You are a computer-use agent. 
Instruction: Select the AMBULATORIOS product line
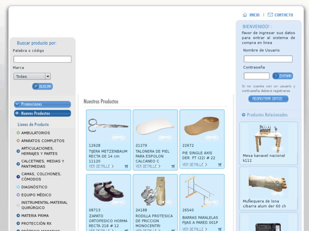pyautogui.click(x=35, y=133)
